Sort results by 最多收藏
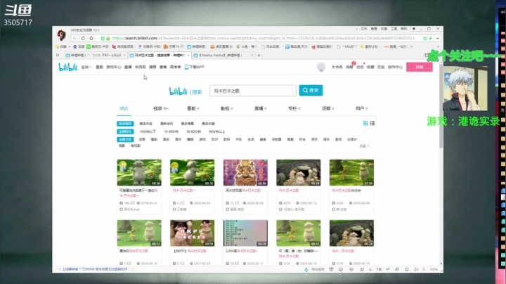The width and height of the screenshot is (506, 284). click(x=208, y=124)
